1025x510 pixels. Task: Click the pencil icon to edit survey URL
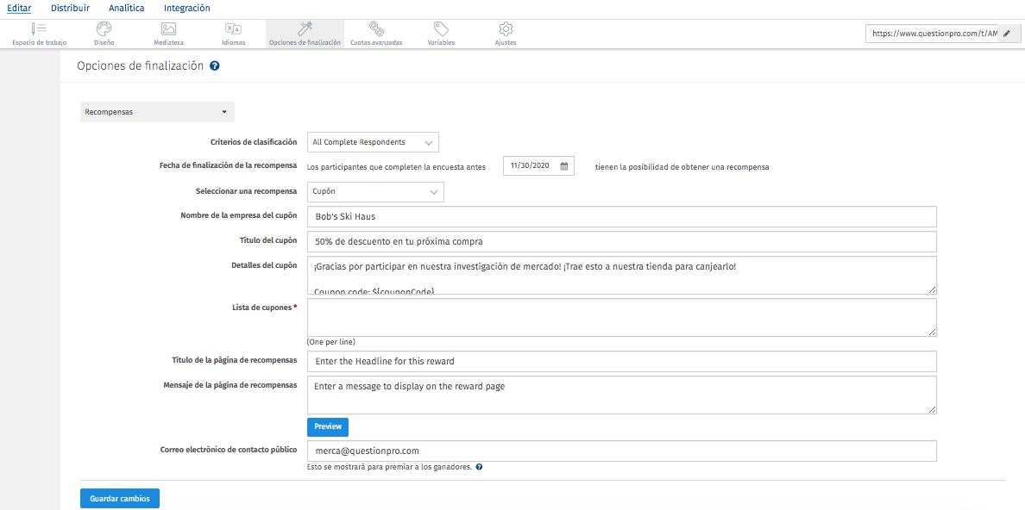tap(1006, 34)
